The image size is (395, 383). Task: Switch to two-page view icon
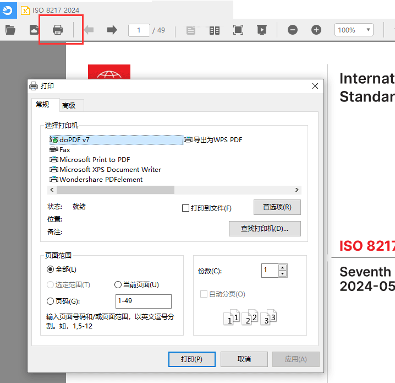(215, 30)
